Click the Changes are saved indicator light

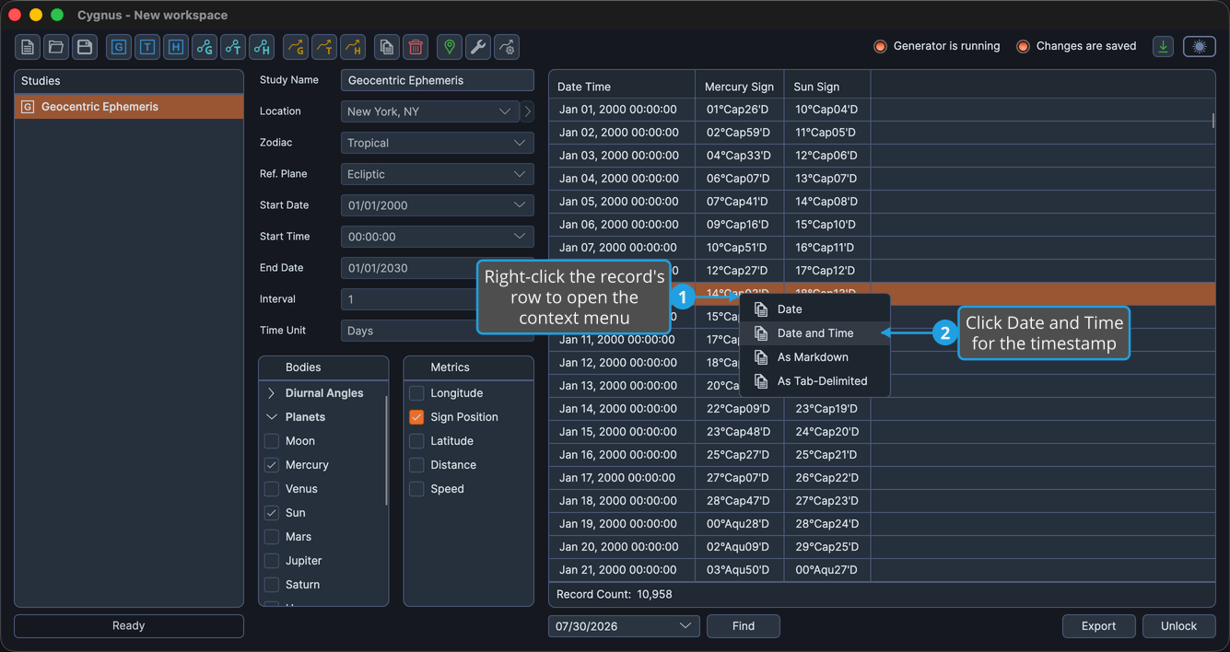tap(1023, 46)
